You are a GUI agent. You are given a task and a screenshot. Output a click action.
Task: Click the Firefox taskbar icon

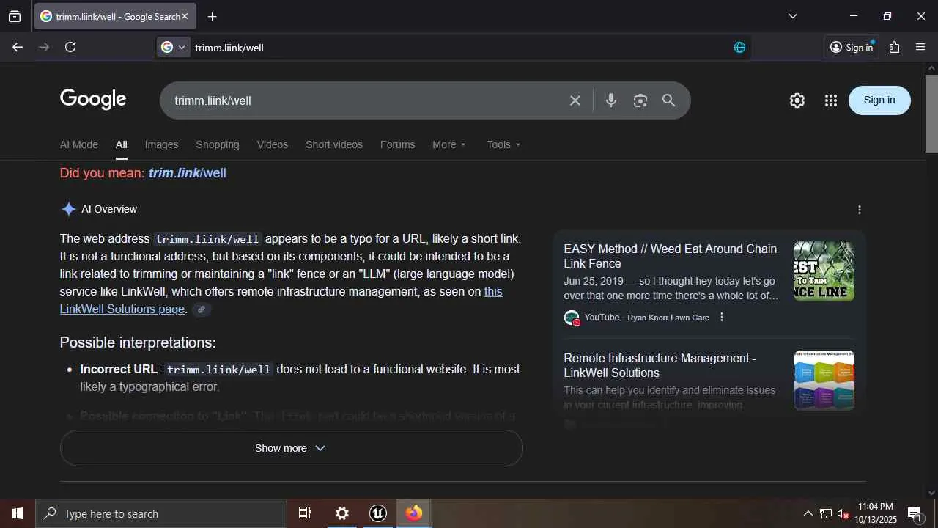coord(414,513)
